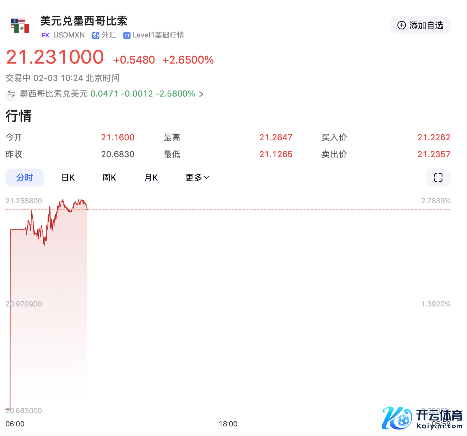This screenshot has width=467, height=436.
Task: Open details via arrow after -2.5800%
Action: [201, 94]
